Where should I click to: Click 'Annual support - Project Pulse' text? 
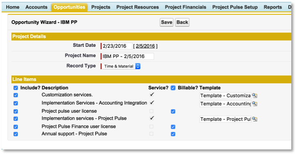pos(74,134)
